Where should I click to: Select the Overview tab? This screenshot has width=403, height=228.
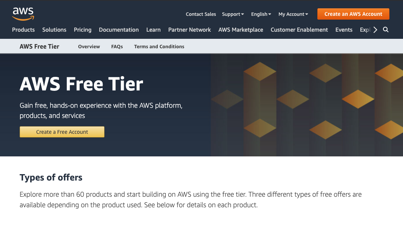tap(89, 47)
